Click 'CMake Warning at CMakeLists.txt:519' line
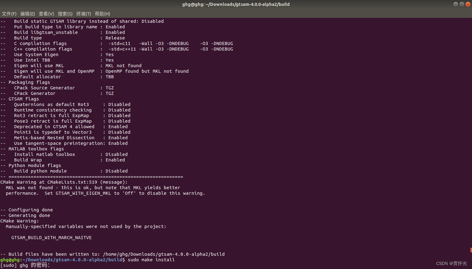This screenshot has height=269, width=472. pyautogui.click(x=64, y=182)
